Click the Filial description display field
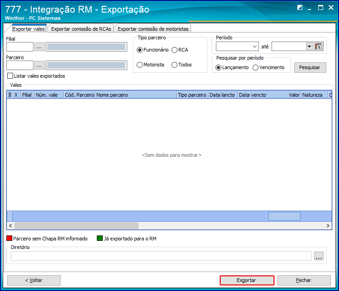Screen dimensions: 339x291 (86, 47)
